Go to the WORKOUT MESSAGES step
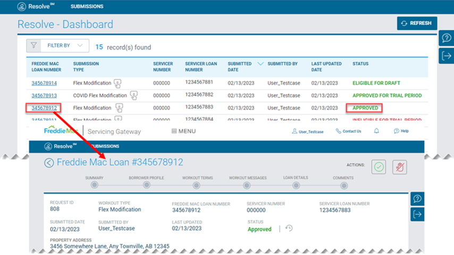The height and width of the screenshot is (255, 454). click(x=247, y=185)
